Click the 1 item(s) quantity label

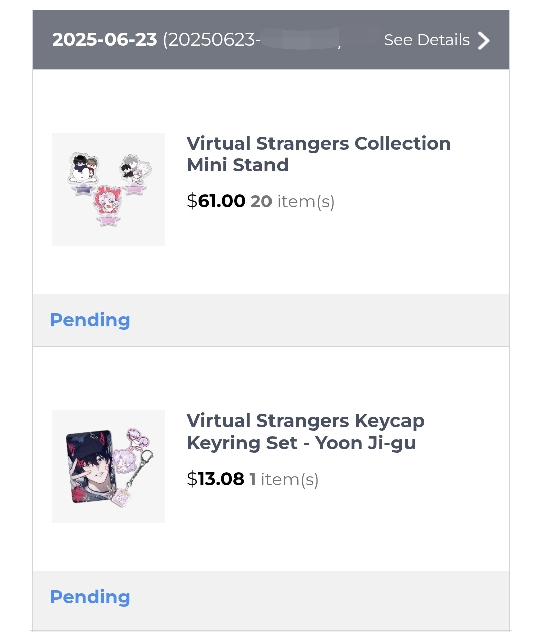click(284, 479)
